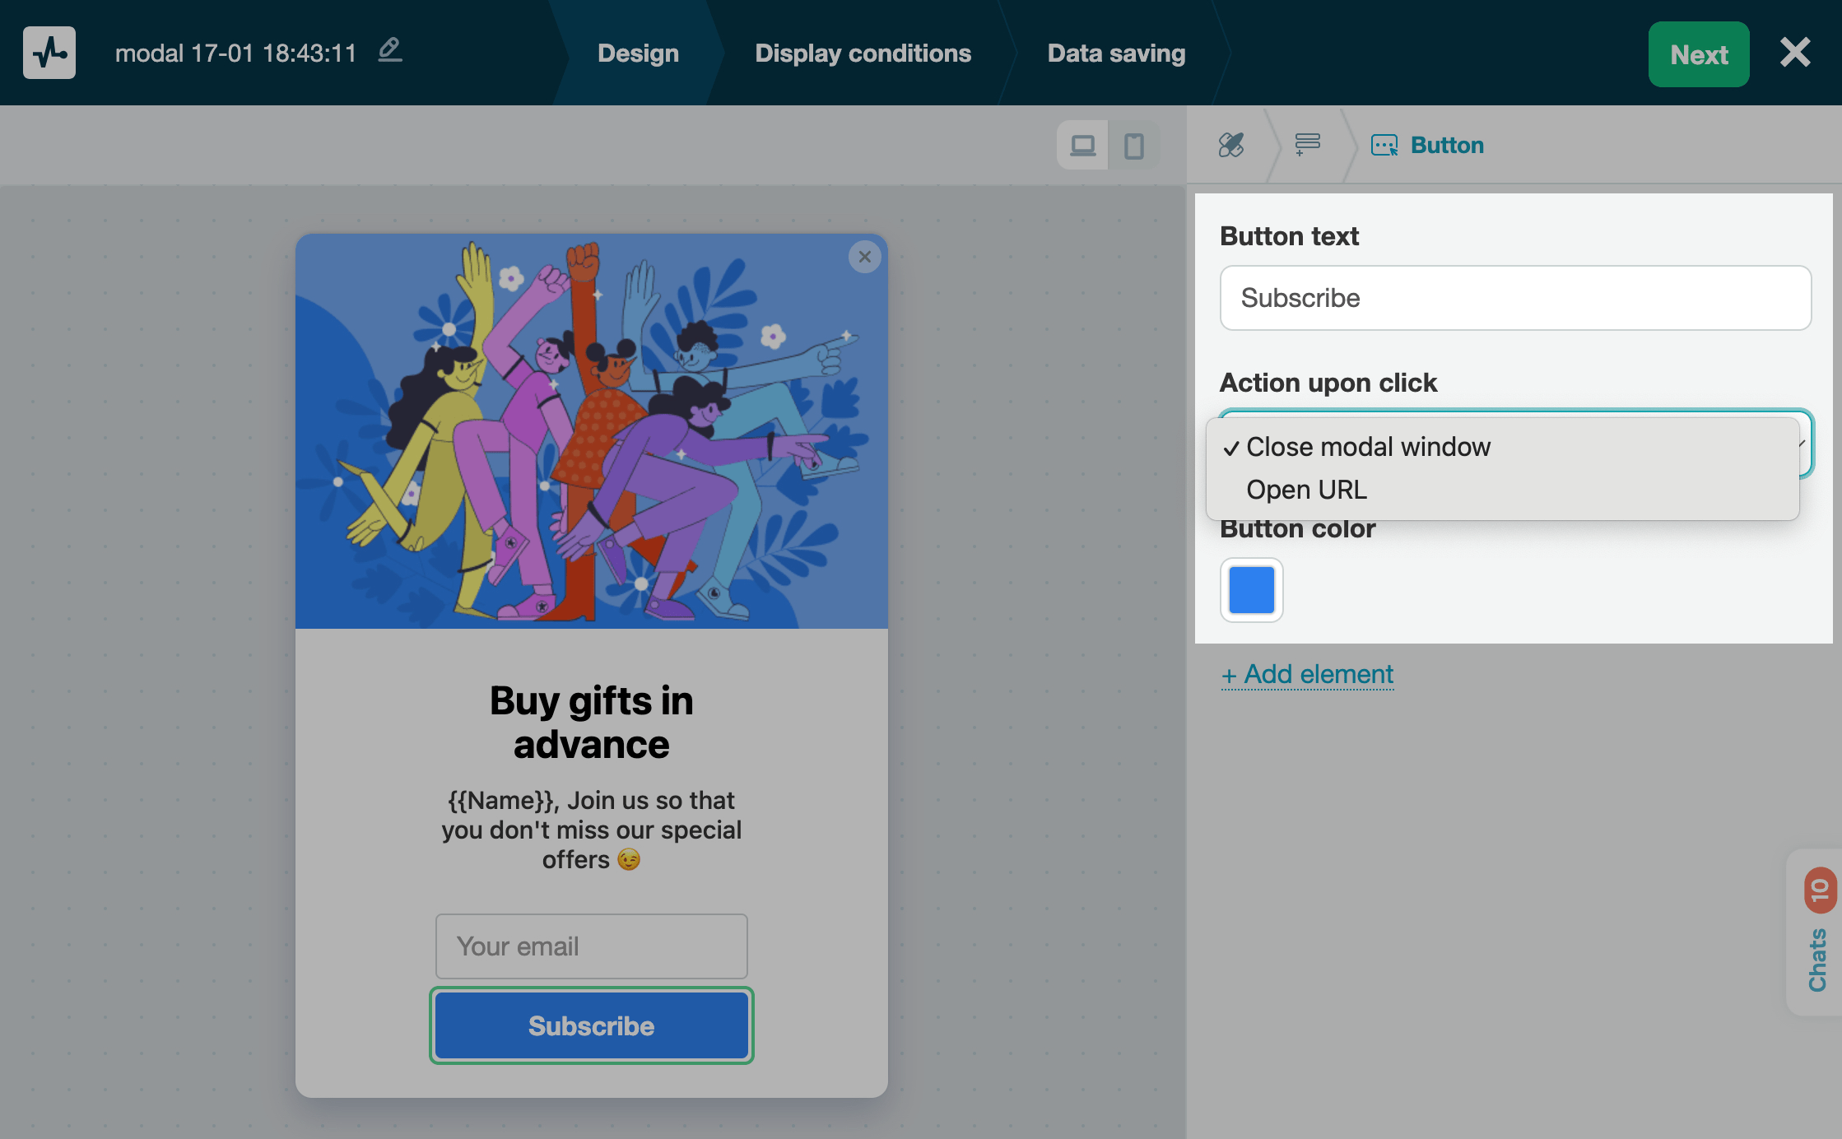Click the pulse logo icon
The height and width of the screenshot is (1139, 1842).
[49, 53]
